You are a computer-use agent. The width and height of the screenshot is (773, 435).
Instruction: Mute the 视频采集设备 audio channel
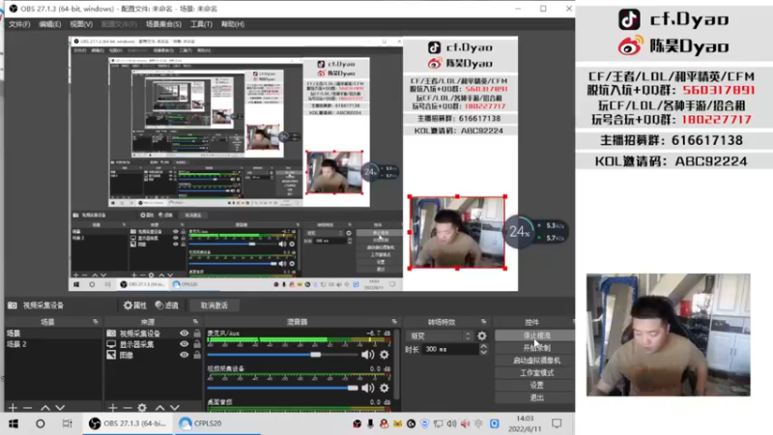tap(367, 389)
